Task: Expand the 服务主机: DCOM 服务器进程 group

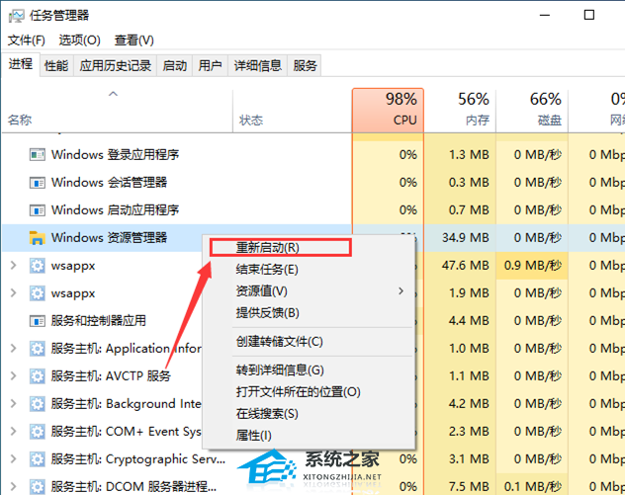Action: [x=13, y=487]
